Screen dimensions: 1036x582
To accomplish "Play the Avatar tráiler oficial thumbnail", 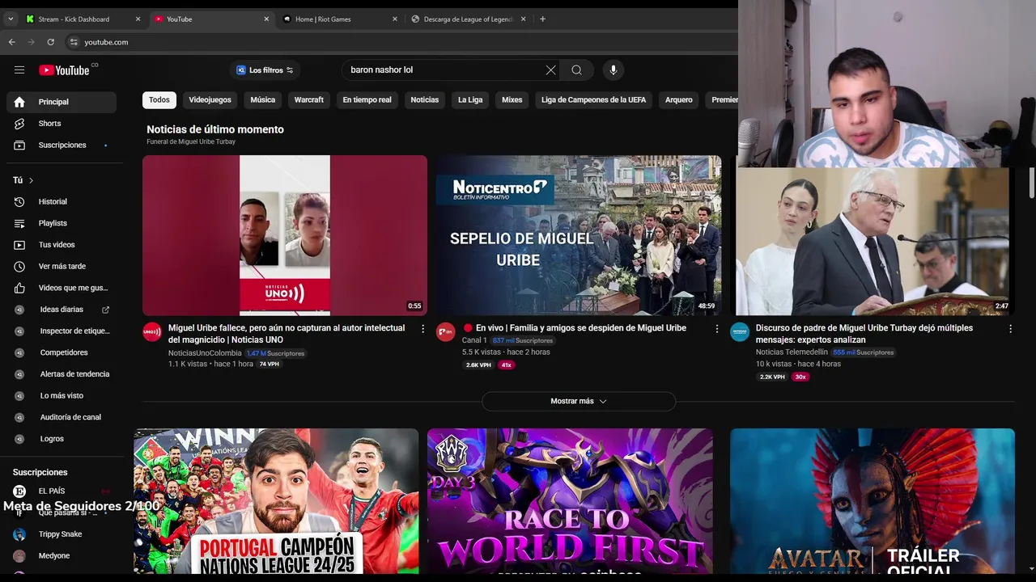I will click(x=873, y=501).
